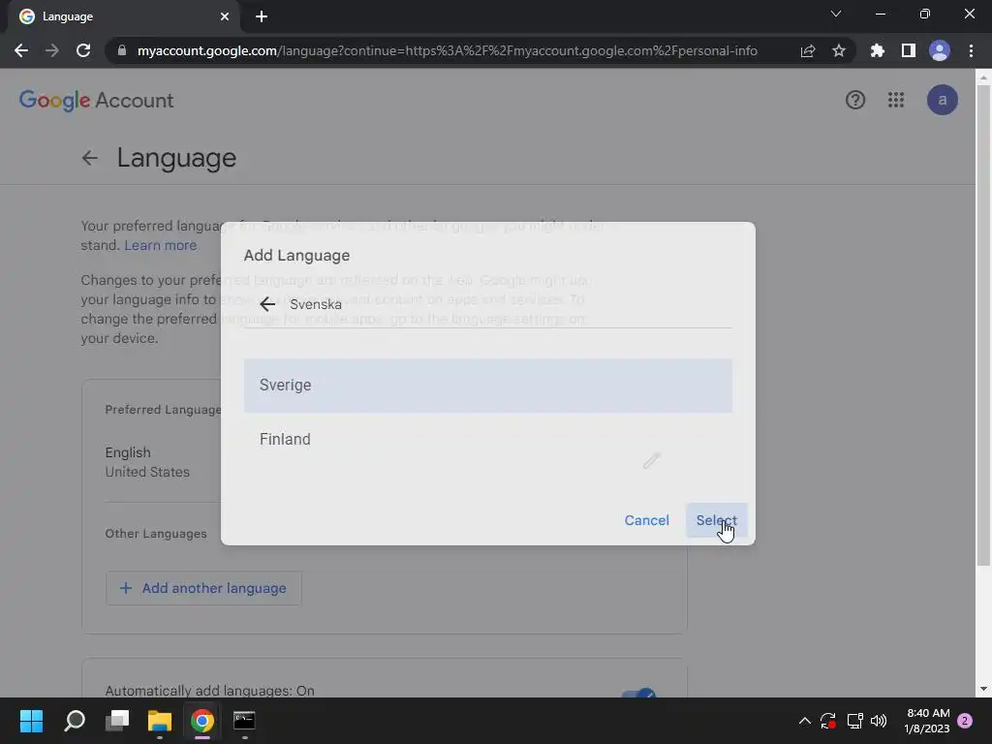
Task: Open the Learn more link
Action: [x=160, y=245]
